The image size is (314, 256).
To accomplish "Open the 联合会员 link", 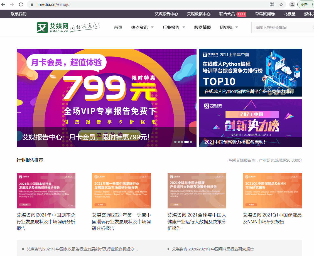I will coord(227,14).
